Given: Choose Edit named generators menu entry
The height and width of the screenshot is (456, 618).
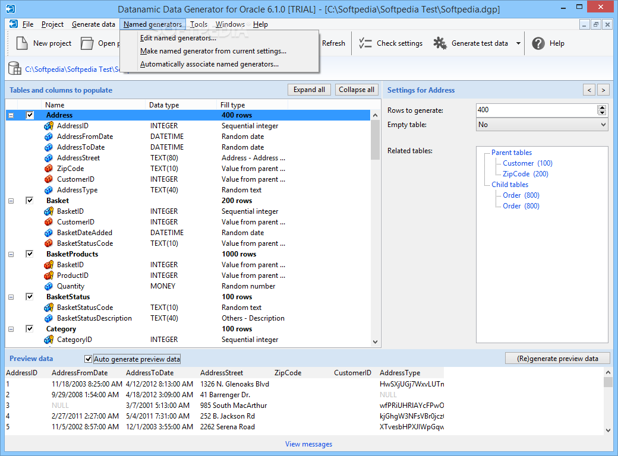Looking at the screenshot, I should [x=178, y=38].
